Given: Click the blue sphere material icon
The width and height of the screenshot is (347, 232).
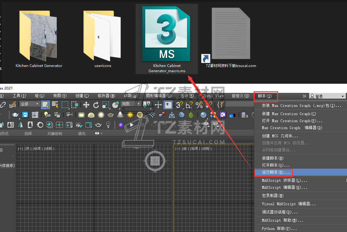Looking at the screenshot, I should pyautogui.click(x=203, y=115).
